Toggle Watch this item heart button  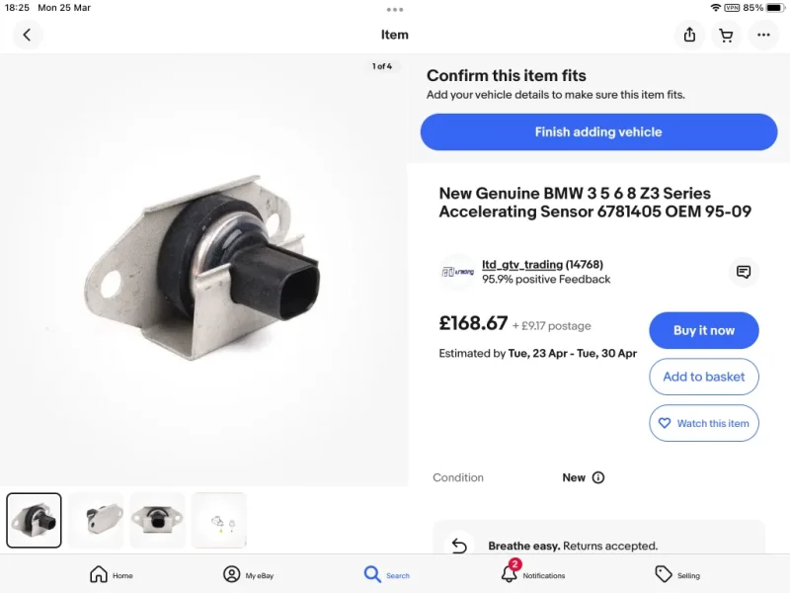[704, 423]
